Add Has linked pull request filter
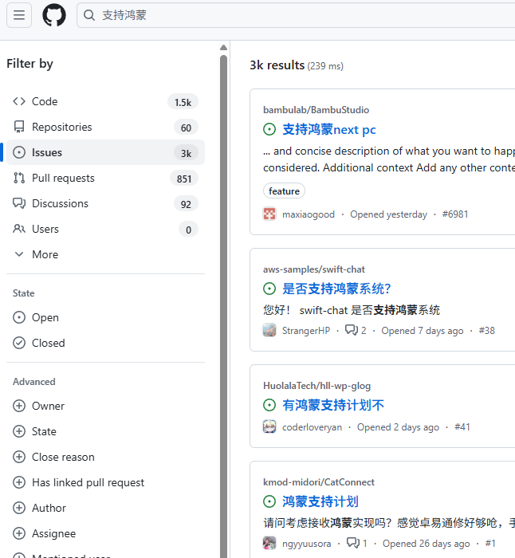Image resolution: width=515 pixels, height=558 pixels. [x=105, y=483]
